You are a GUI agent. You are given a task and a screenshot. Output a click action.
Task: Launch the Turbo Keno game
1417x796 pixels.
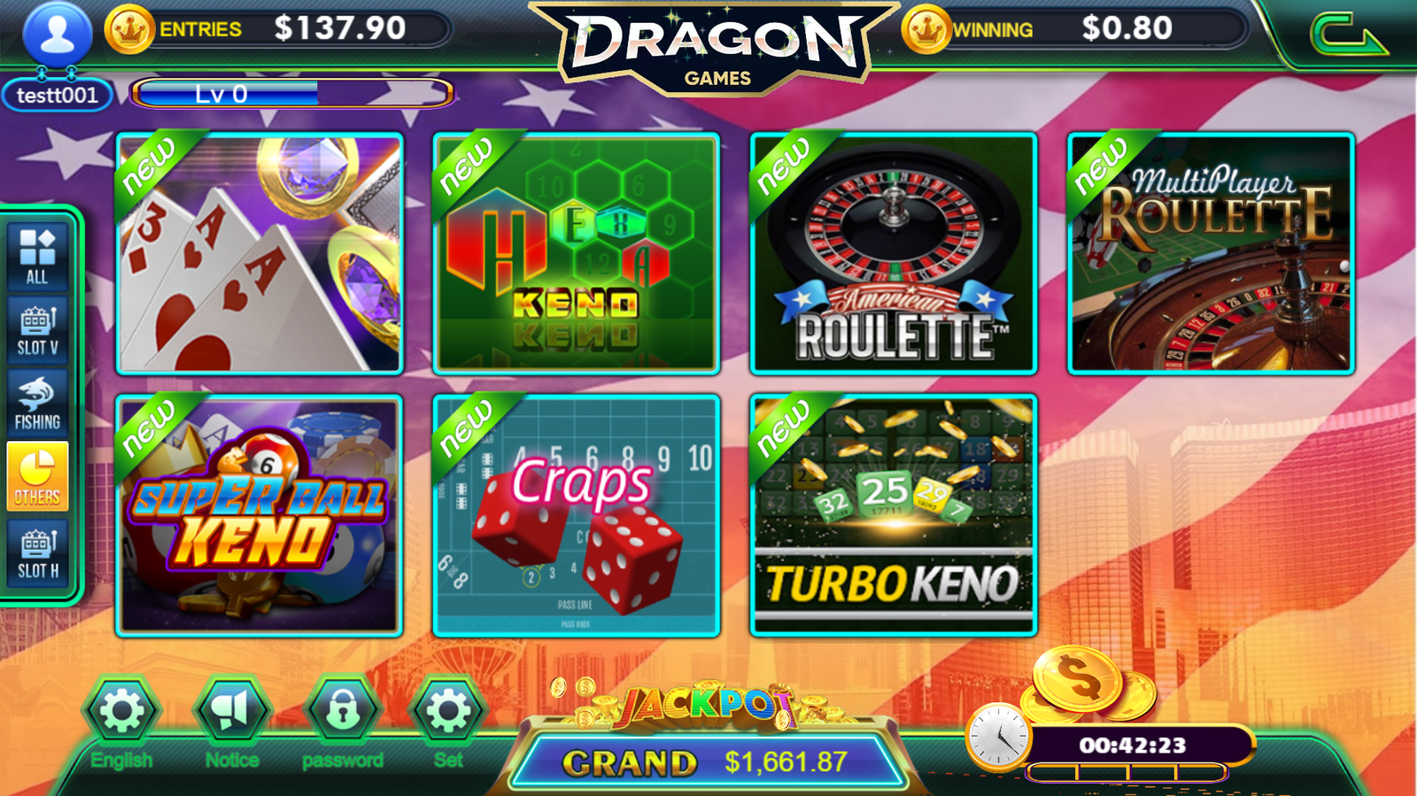click(893, 515)
